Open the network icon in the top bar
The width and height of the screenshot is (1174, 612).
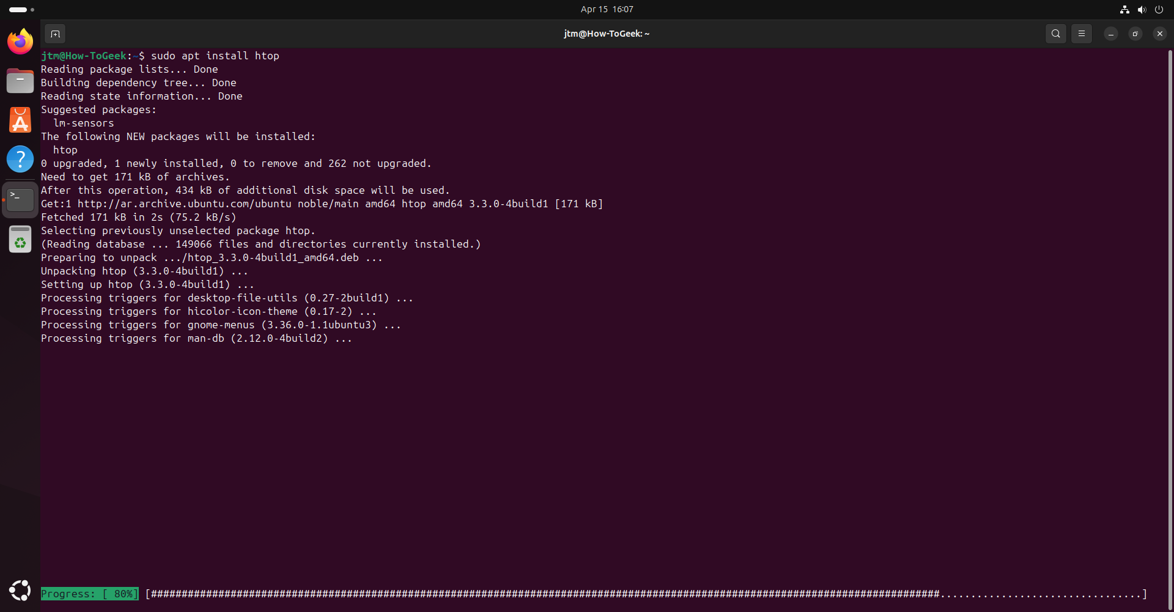pos(1124,9)
